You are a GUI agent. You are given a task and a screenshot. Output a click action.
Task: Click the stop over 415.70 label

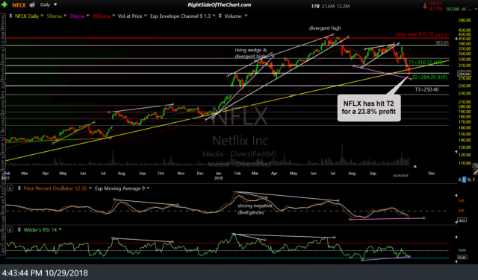point(415,34)
